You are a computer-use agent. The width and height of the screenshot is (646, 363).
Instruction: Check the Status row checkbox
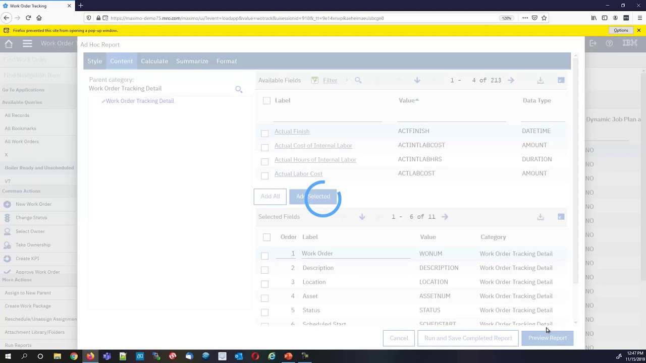pos(264,312)
